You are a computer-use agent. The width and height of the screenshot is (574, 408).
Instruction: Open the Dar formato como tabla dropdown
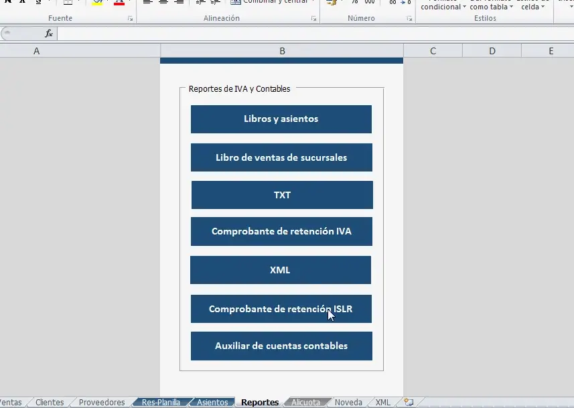click(491, 5)
